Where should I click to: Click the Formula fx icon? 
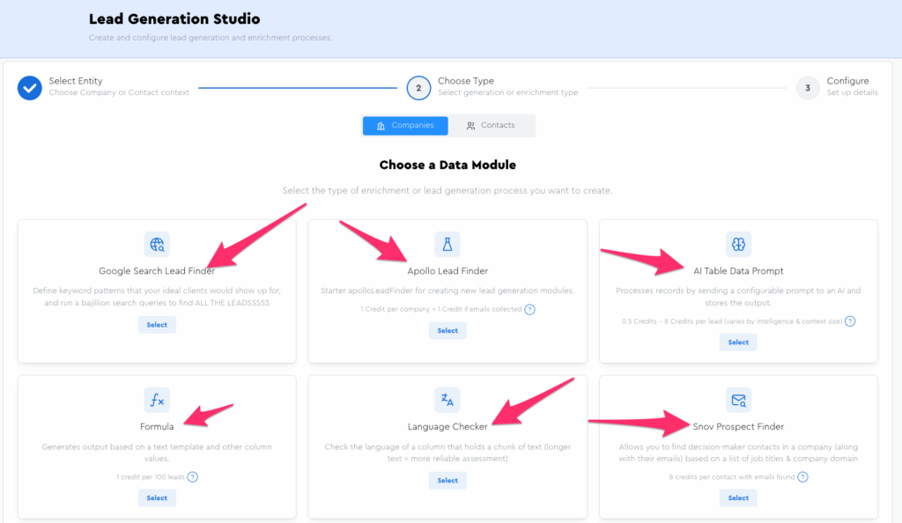(x=157, y=401)
